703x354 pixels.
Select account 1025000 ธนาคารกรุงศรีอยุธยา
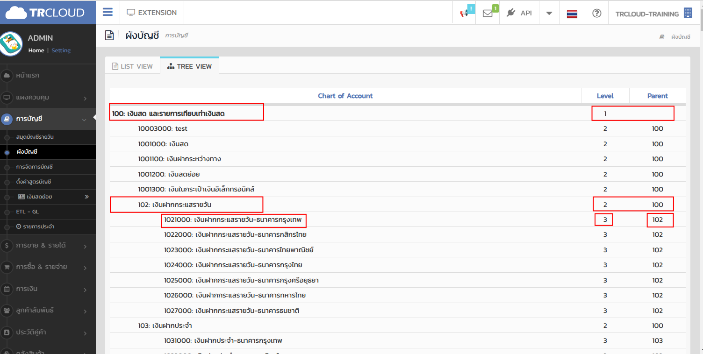[x=241, y=280]
